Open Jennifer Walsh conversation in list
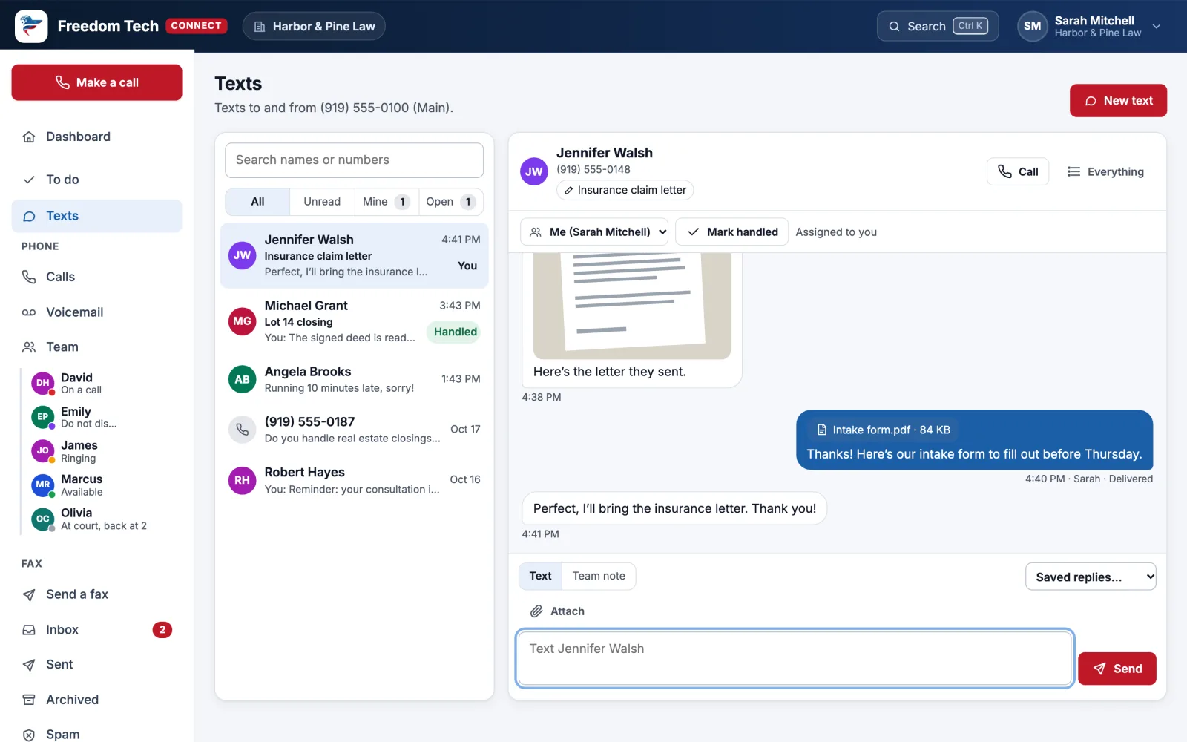1187x742 pixels. 355,255
